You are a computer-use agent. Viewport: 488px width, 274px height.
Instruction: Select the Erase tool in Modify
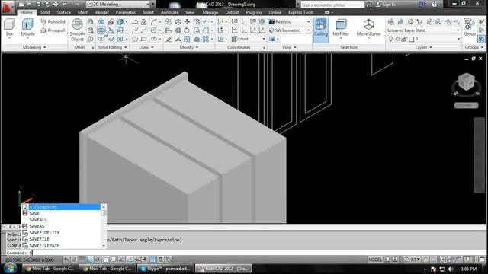coord(169,39)
